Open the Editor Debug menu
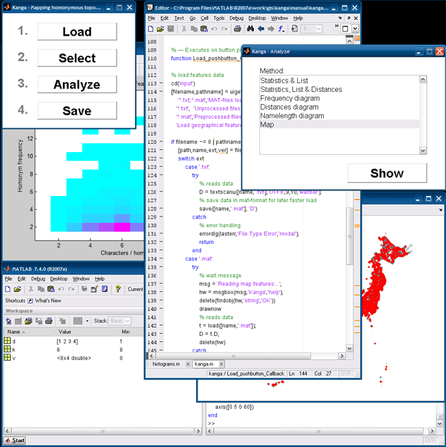 pyautogui.click(x=237, y=19)
